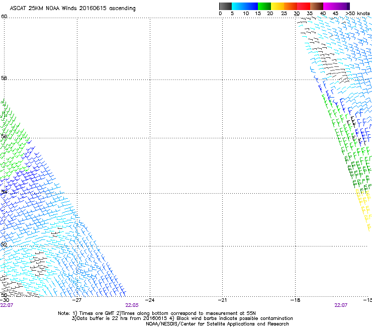The width and height of the screenshot is (372, 327).
Task: Select the magenta-purple 40-50 knots color band
Action: 336,6
